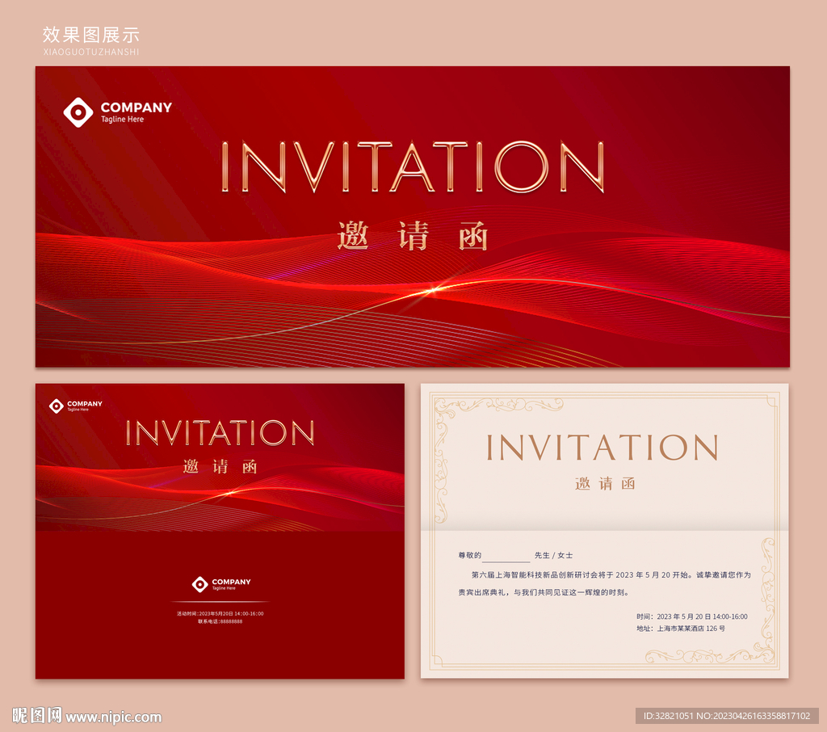Screen dimensions: 827x732
Task: Select the cream inner invitation page preview
Action: click(x=604, y=530)
